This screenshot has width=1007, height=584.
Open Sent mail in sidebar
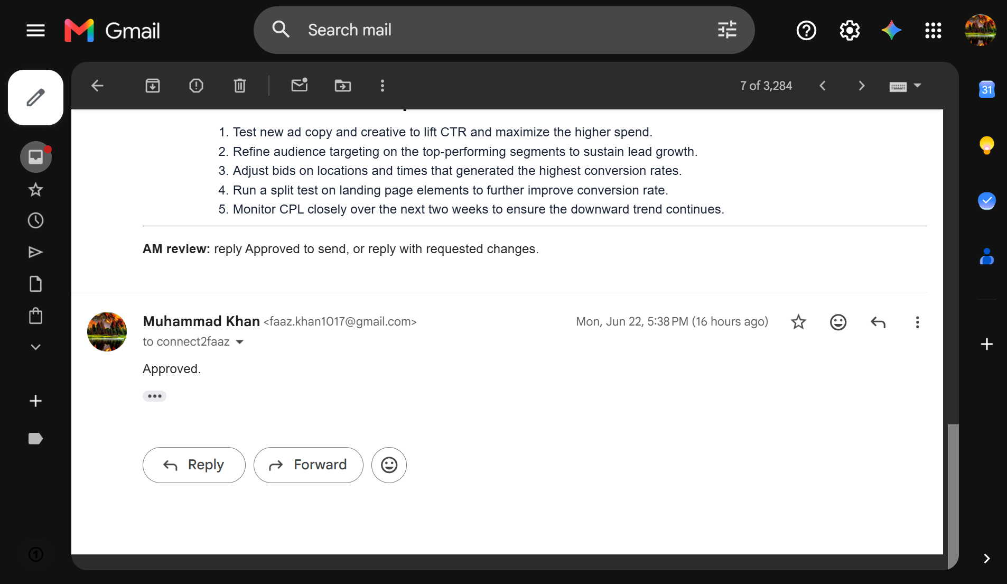35,252
